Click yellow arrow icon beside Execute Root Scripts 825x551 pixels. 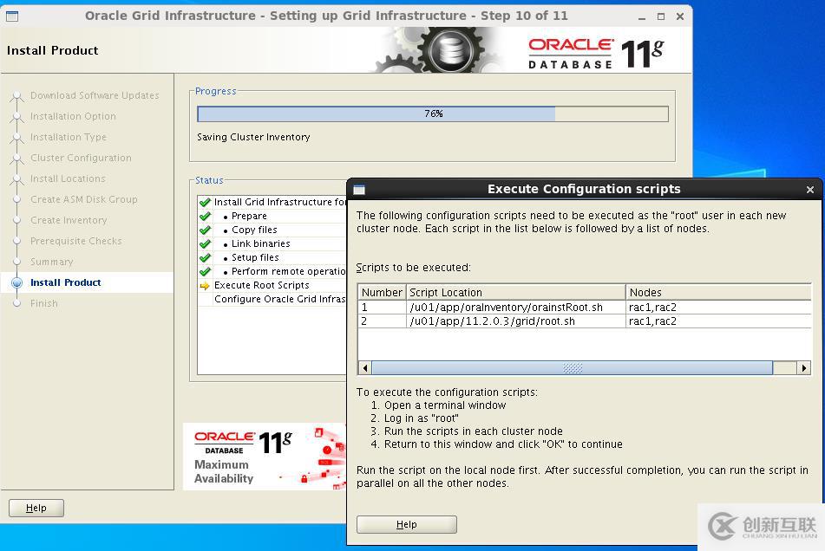click(x=205, y=286)
